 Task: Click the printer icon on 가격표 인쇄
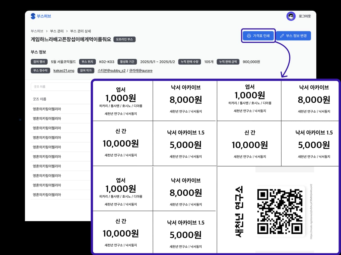[x=249, y=36]
